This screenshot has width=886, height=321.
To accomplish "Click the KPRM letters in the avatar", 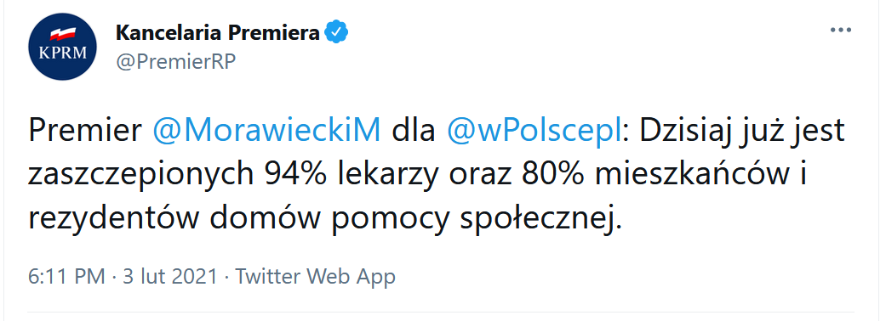I will [x=62, y=53].
